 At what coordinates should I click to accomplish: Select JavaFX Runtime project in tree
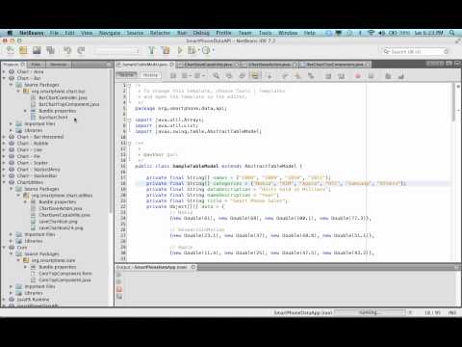click(x=33, y=300)
